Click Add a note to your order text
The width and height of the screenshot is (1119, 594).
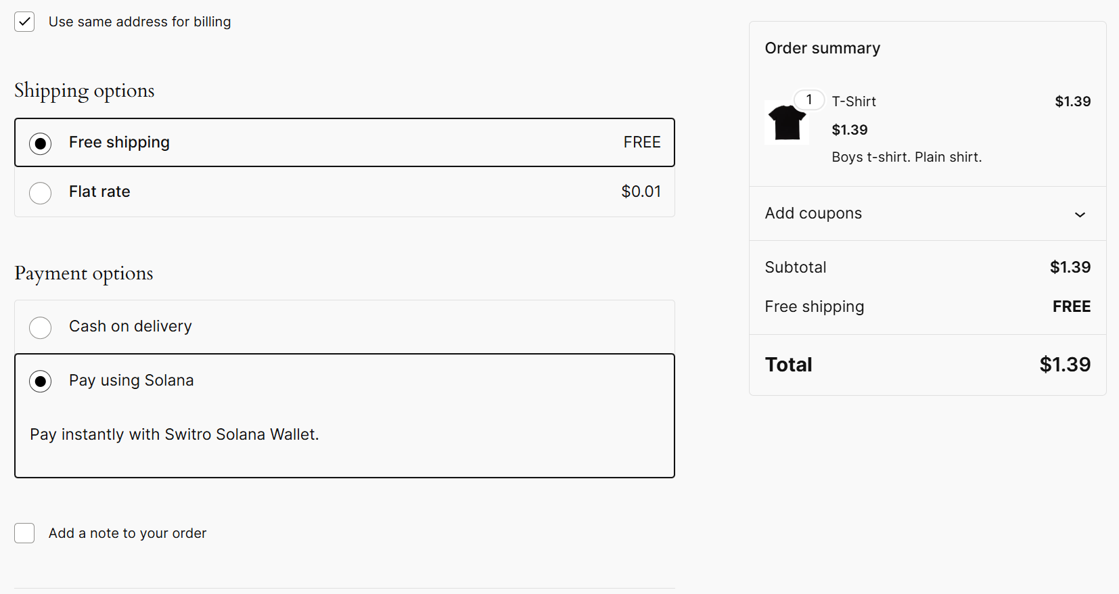click(127, 533)
